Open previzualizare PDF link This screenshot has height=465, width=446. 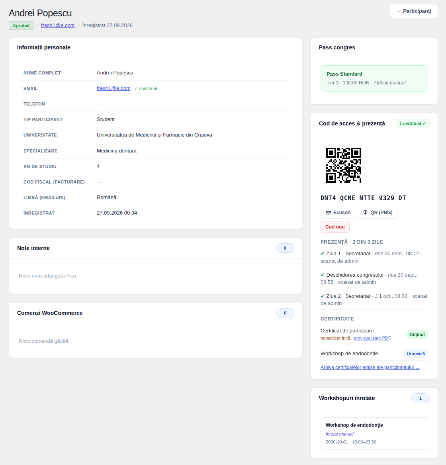pos(372,338)
